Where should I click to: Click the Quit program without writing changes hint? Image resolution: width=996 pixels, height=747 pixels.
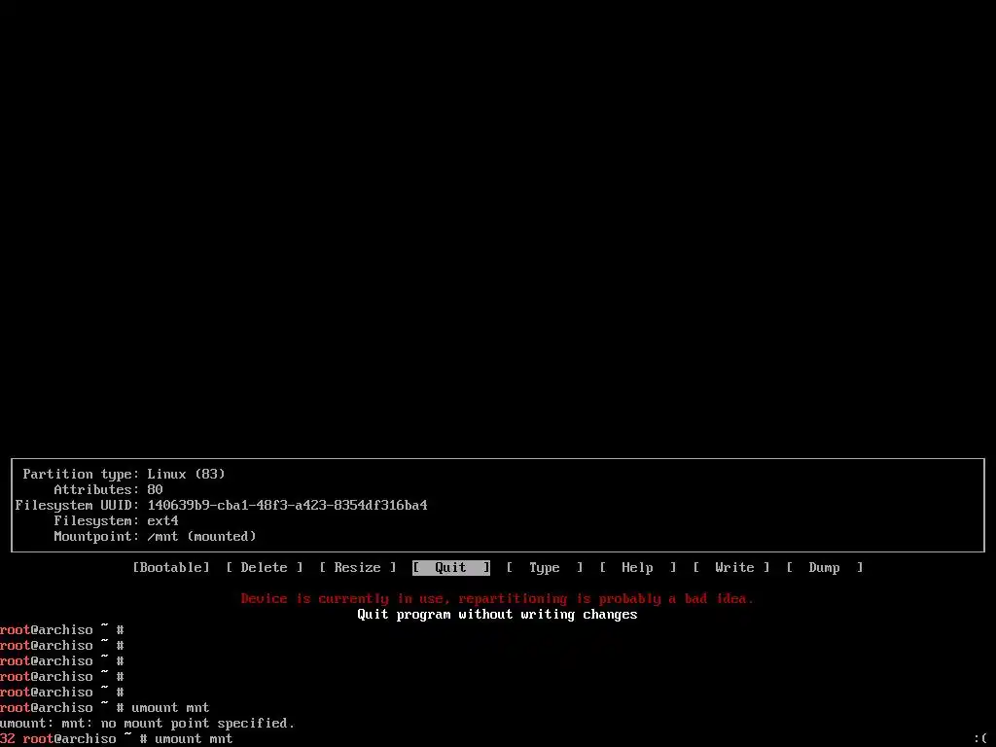(x=497, y=615)
